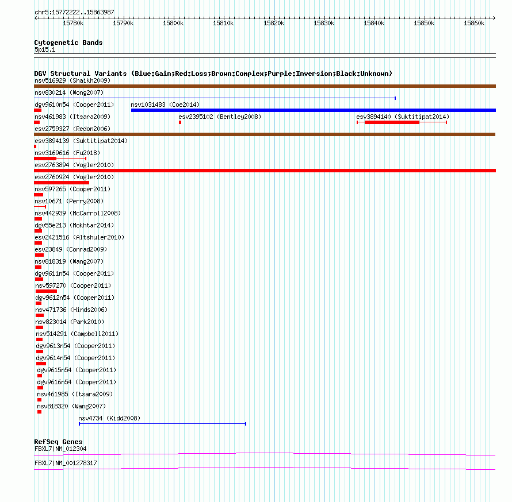Image resolution: width=512 pixels, height=502 pixels.
Task: Click the ruler's right arrow end
Action: tap(494, 18)
